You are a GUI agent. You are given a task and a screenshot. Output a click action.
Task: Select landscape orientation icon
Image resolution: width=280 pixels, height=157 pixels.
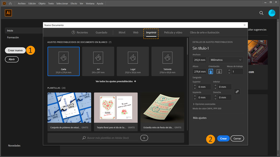pyautogui.click(x=219, y=72)
